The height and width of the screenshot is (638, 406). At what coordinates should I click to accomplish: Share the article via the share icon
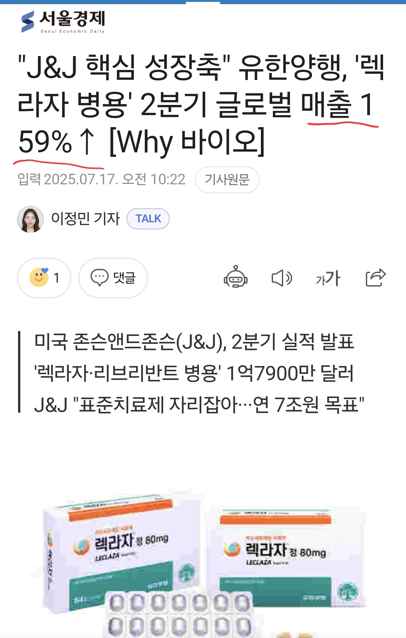pyautogui.click(x=376, y=278)
